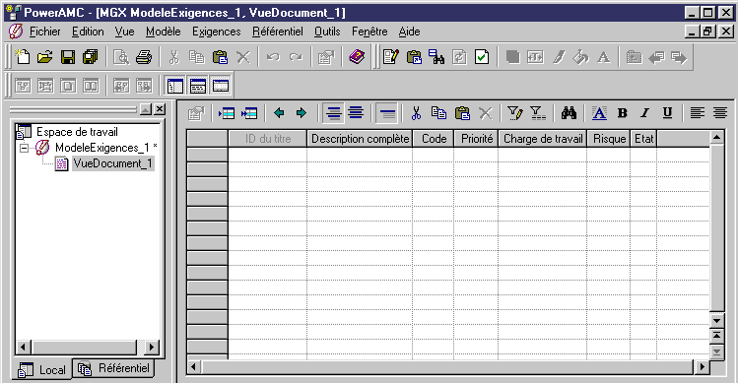The image size is (738, 383).
Task: Click the Find binoculars in grid toolbar
Action: click(569, 113)
